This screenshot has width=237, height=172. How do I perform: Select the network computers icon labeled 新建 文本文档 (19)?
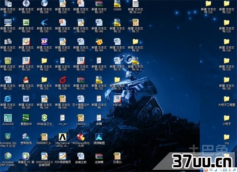[x=8, y=41]
